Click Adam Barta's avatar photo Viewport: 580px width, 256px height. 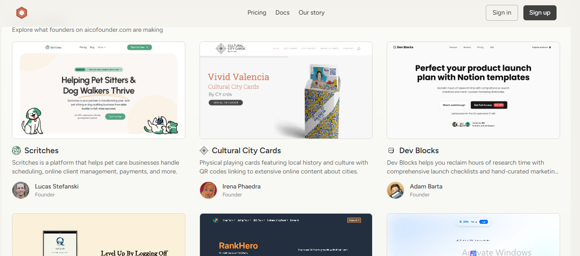396,190
